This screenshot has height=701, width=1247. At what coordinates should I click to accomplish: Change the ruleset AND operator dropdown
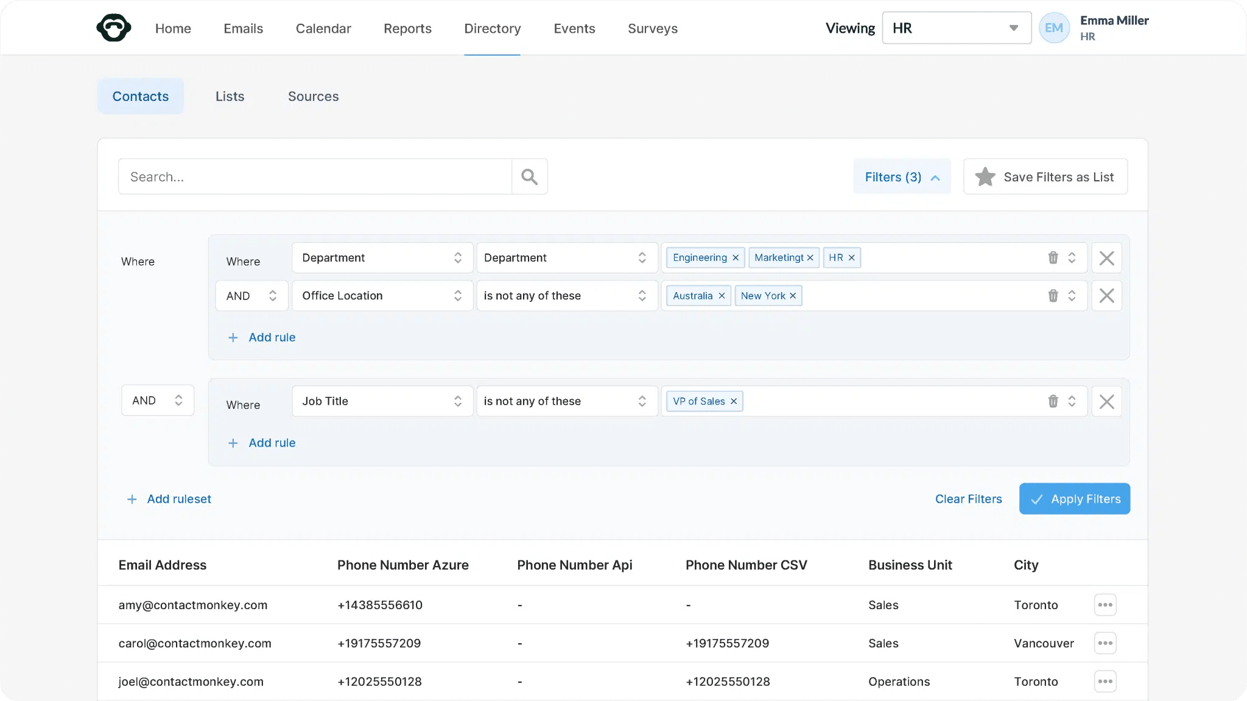(x=158, y=400)
